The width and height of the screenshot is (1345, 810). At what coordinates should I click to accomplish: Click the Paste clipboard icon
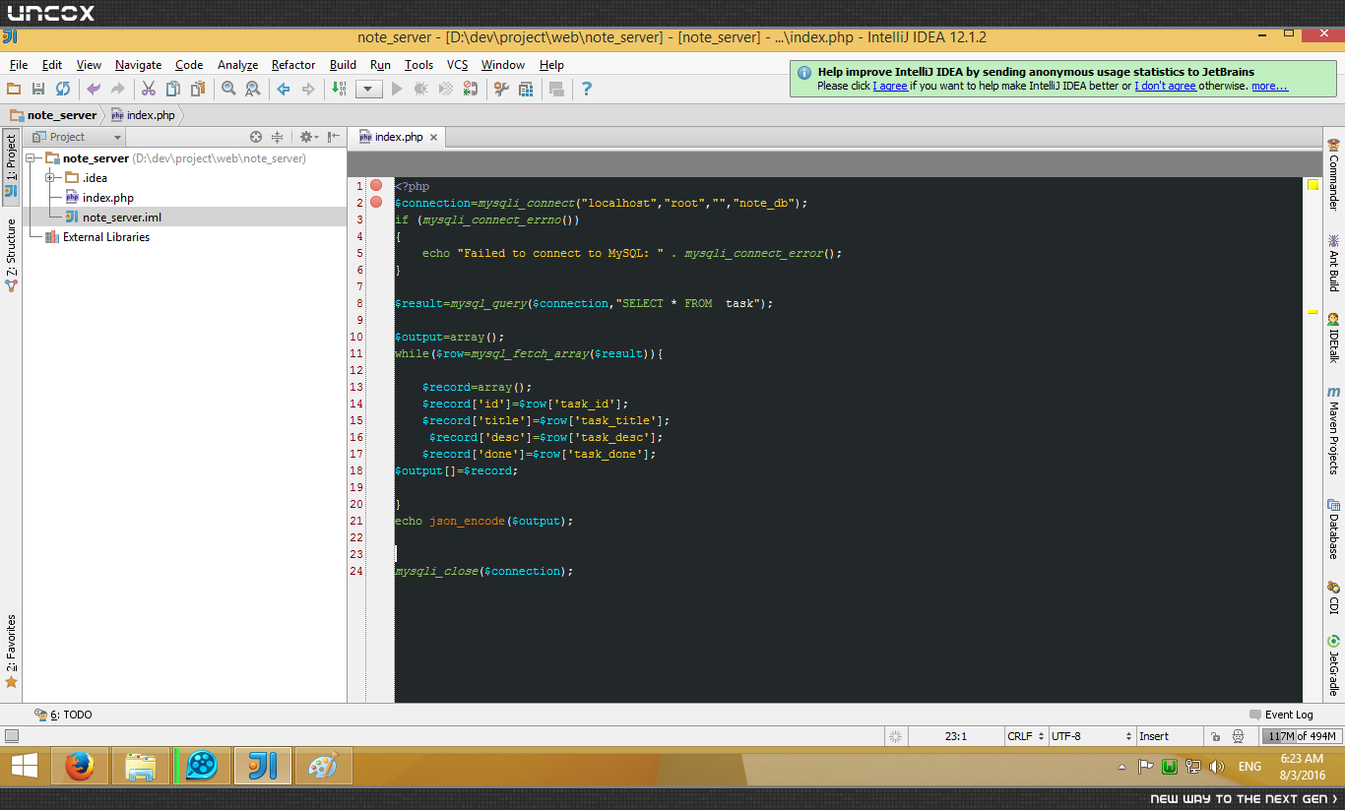198,90
